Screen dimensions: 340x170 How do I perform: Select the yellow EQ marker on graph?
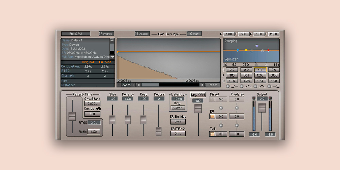246,50
